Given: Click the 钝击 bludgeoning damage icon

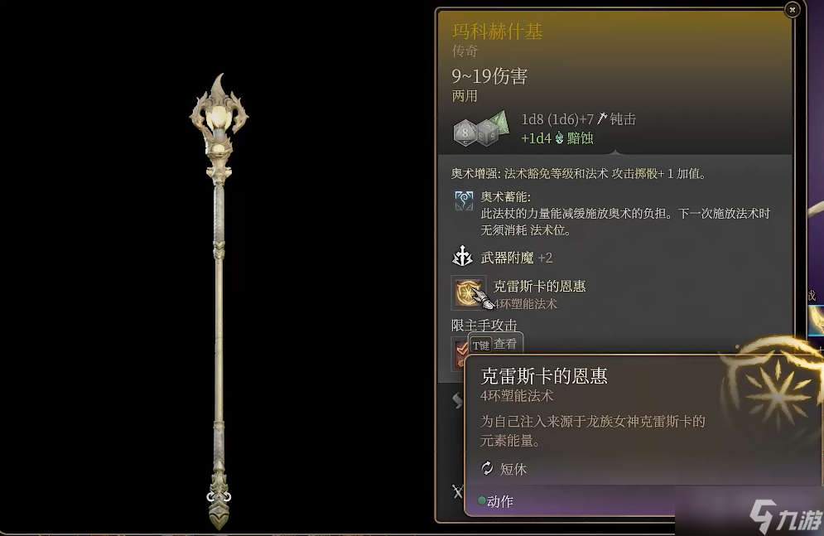Looking at the screenshot, I should 602,119.
